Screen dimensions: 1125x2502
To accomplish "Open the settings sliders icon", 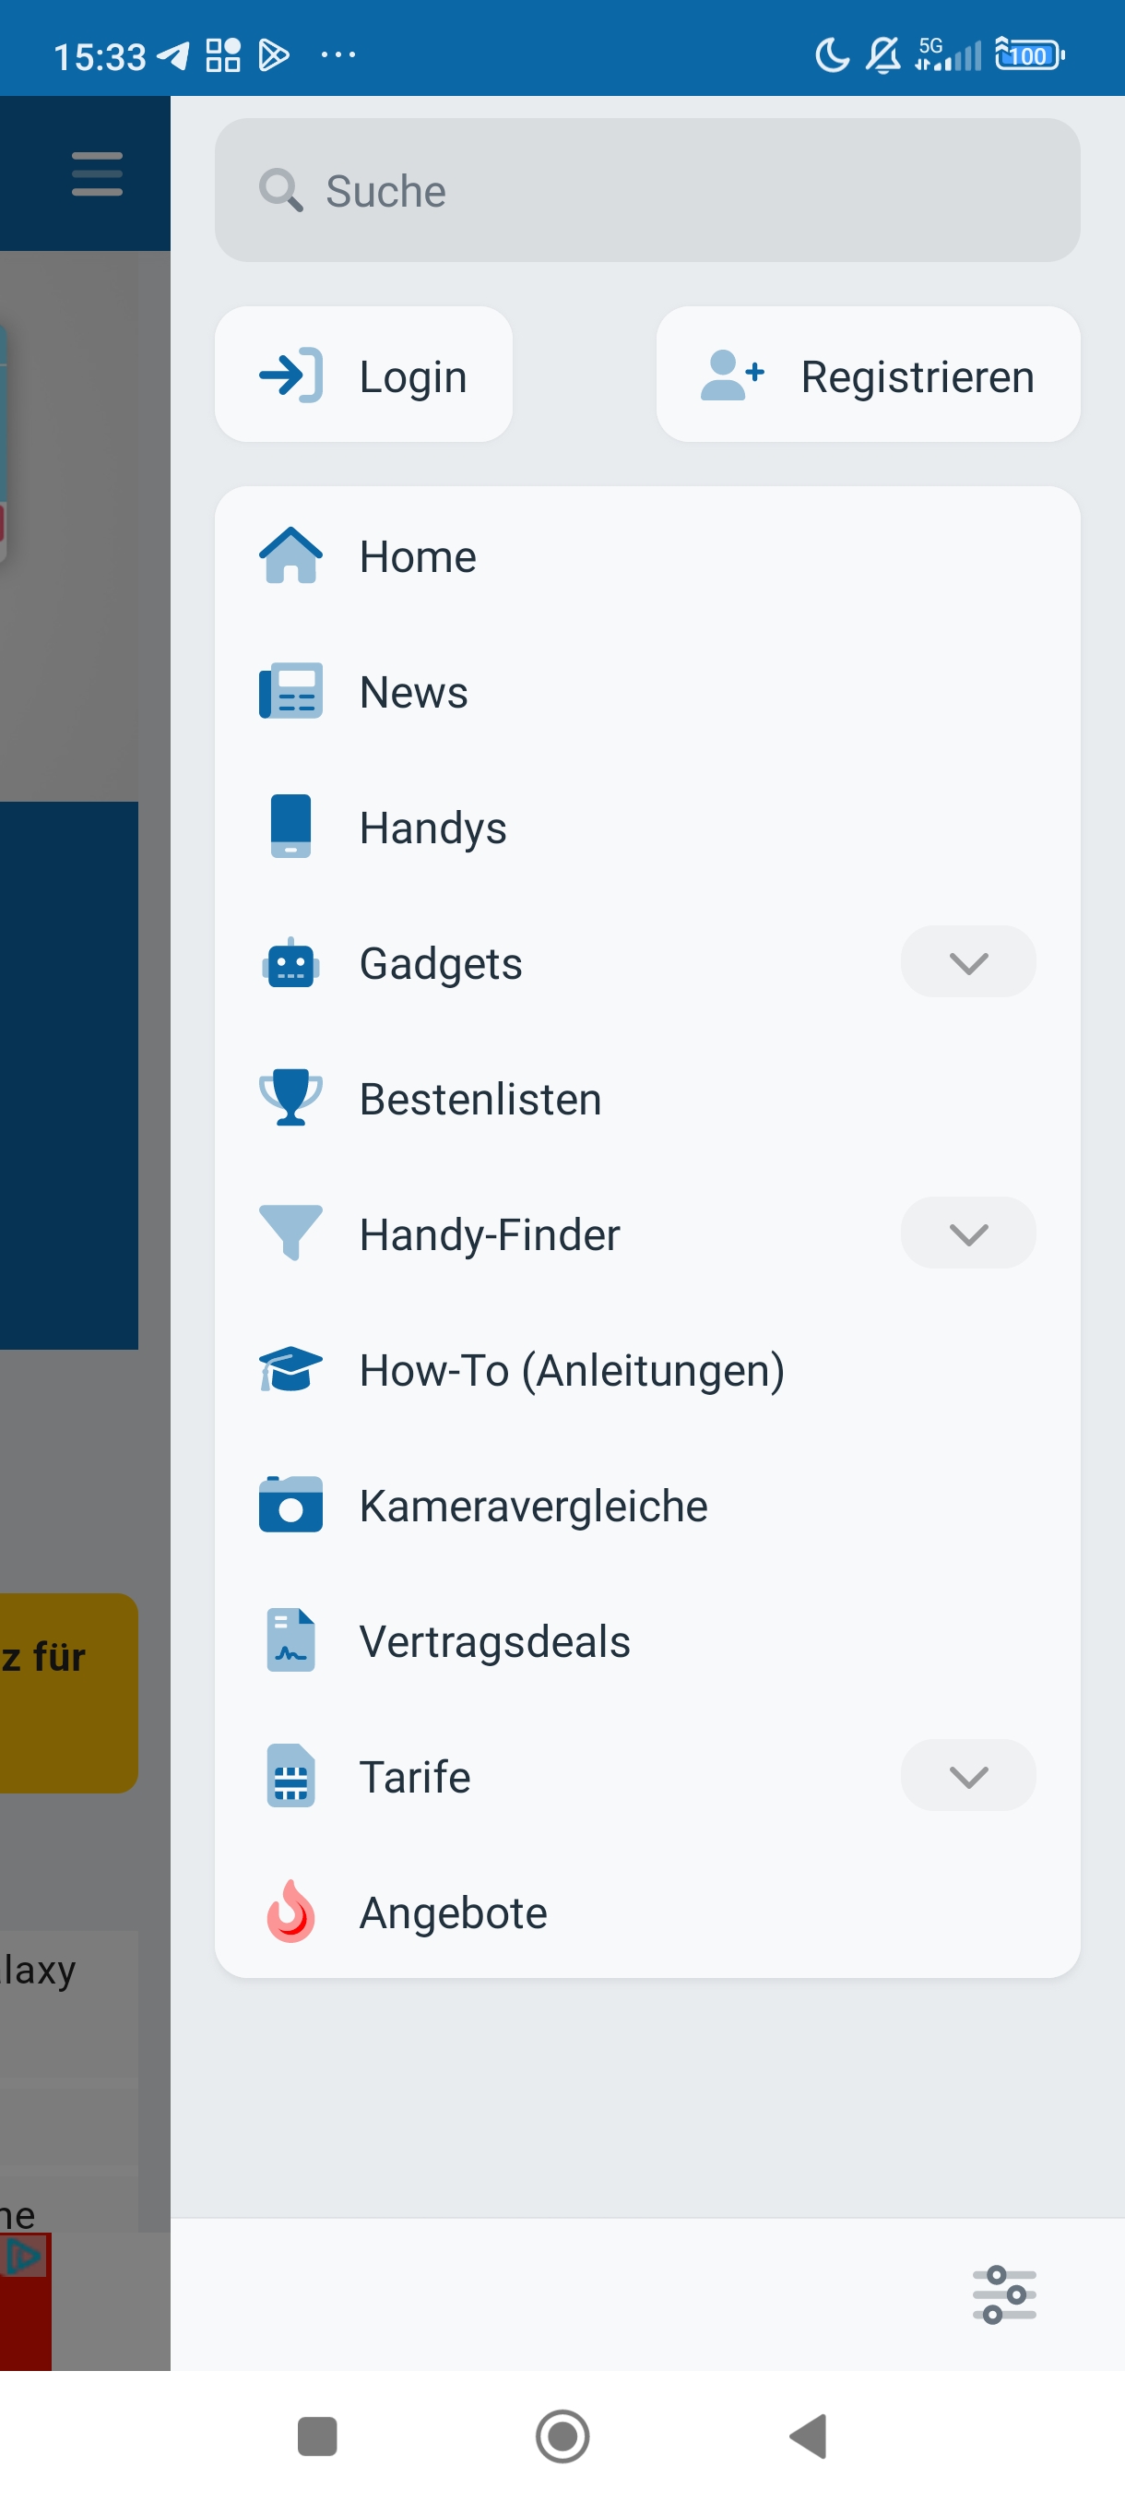I will point(1003,2294).
